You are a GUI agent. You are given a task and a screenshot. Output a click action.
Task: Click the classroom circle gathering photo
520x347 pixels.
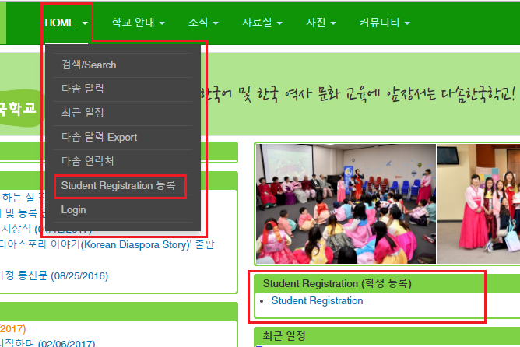(346, 204)
